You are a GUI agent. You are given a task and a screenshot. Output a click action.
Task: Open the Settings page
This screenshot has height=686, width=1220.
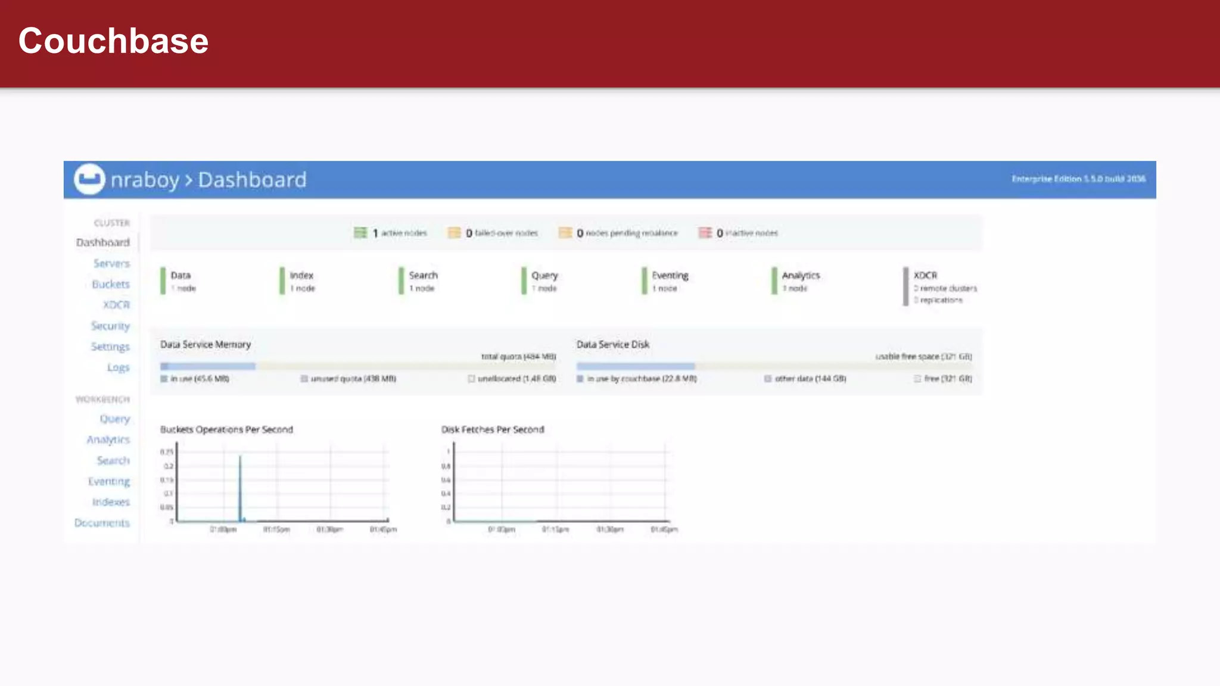(110, 347)
